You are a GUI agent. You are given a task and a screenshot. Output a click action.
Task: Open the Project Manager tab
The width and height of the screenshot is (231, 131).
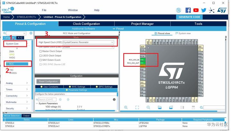point(142,24)
